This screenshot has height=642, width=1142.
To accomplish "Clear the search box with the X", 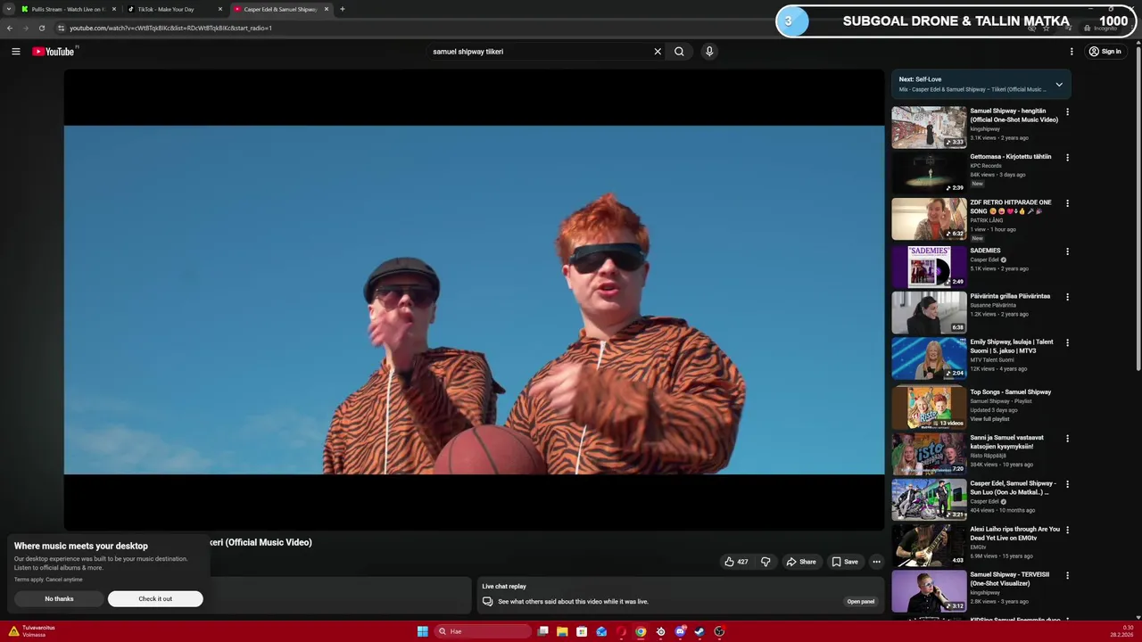I will click(x=658, y=52).
